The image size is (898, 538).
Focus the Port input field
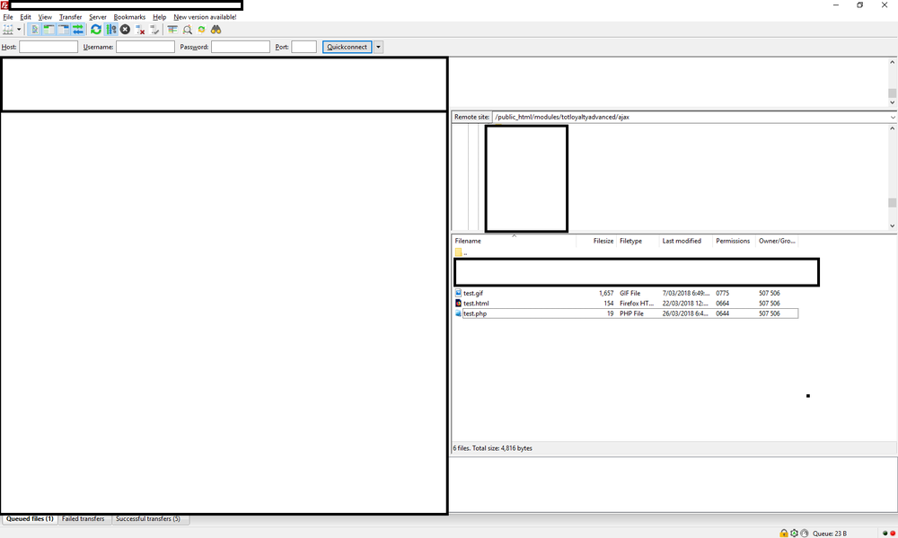click(x=304, y=47)
